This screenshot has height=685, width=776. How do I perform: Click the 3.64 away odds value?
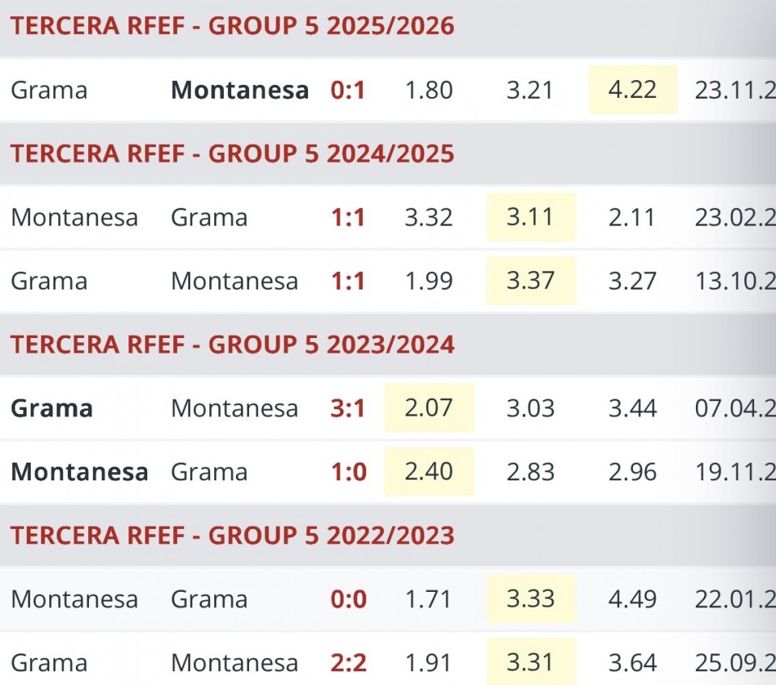(x=632, y=663)
